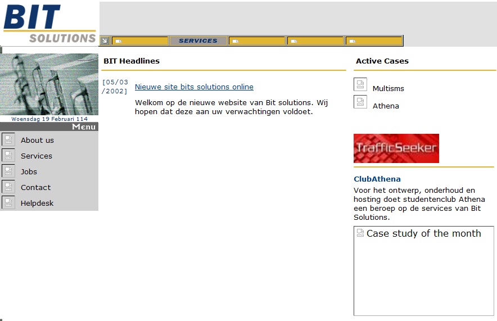The width and height of the screenshot is (497, 321).
Task: Open the fourth tab in the navigation bar
Action: pyautogui.click(x=315, y=41)
